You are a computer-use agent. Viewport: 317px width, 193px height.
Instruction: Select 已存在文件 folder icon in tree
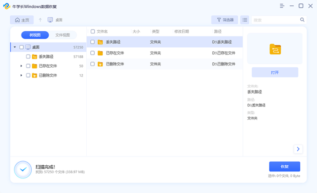[x=35, y=66]
